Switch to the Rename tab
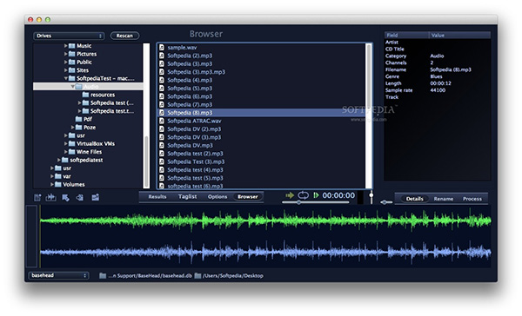This screenshot has width=522, height=316. pos(444,199)
